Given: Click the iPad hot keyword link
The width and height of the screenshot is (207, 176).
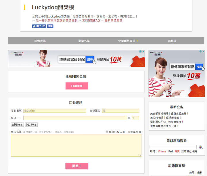Looking at the screenshot, I should (170, 152).
